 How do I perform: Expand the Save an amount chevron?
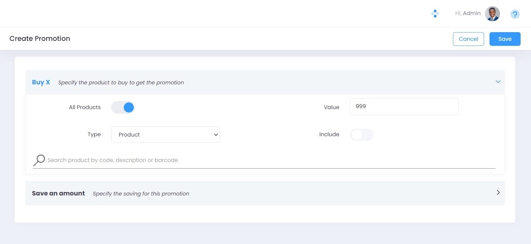coord(498,193)
